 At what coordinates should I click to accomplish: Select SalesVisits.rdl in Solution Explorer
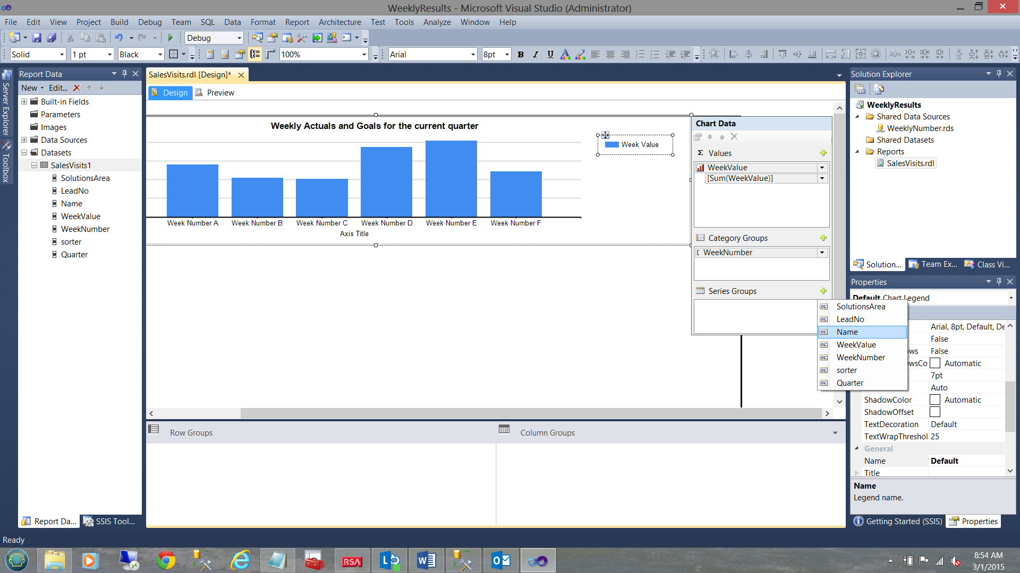910,163
